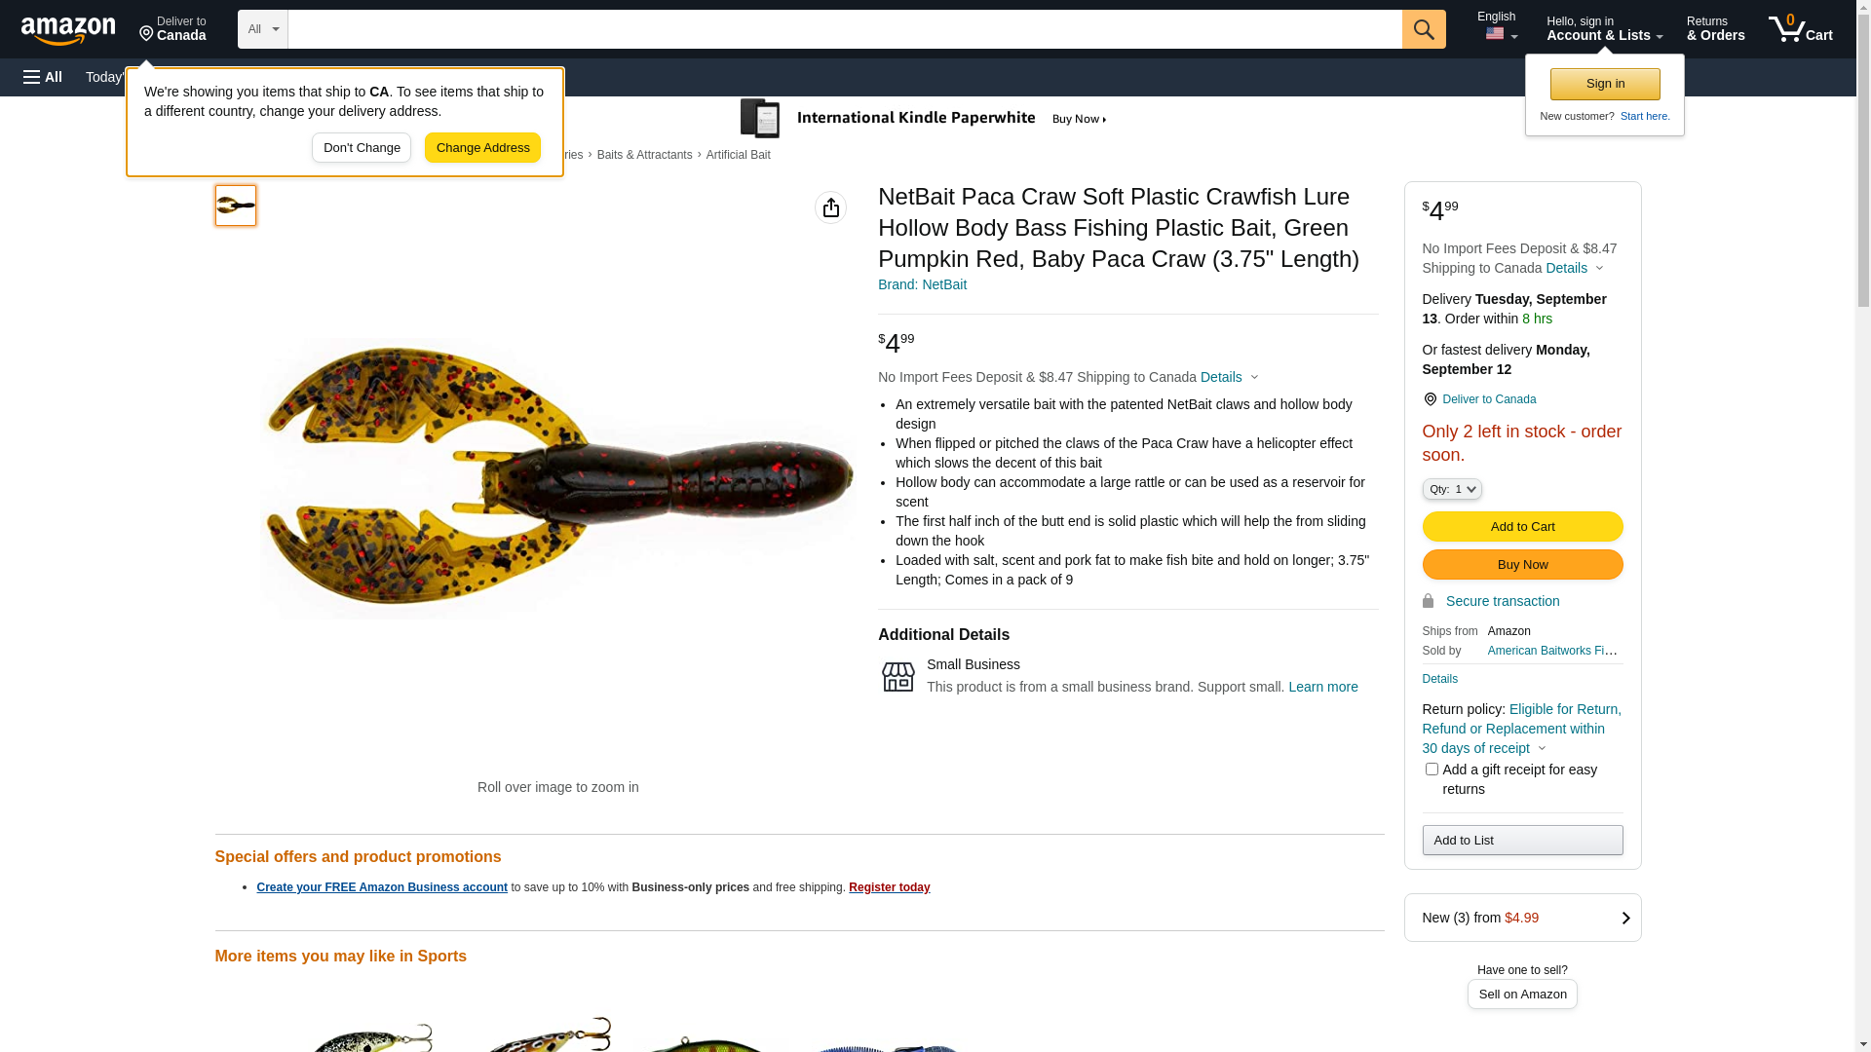Click Change Address button

pos(482,148)
